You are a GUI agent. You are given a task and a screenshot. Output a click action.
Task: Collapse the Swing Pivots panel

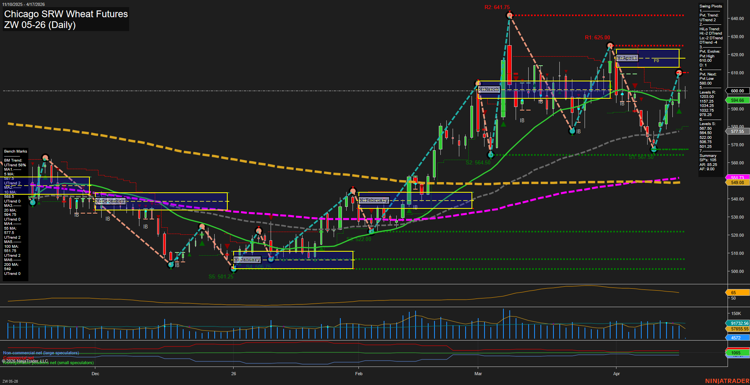tap(711, 6)
